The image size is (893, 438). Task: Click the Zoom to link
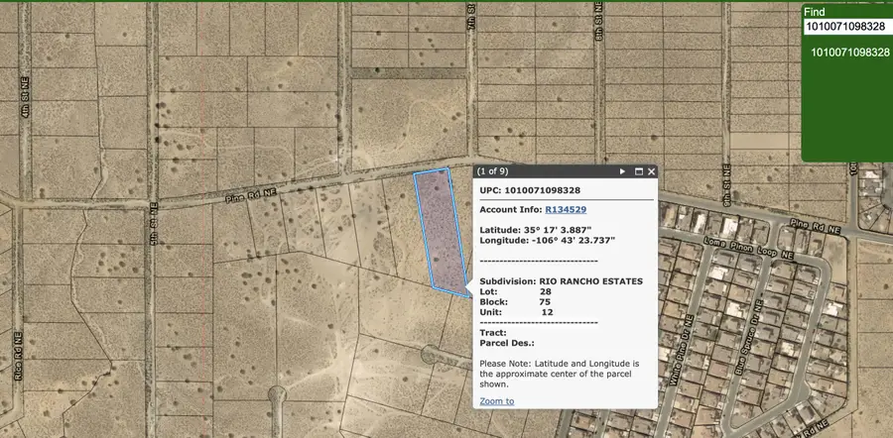tap(497, 401)
